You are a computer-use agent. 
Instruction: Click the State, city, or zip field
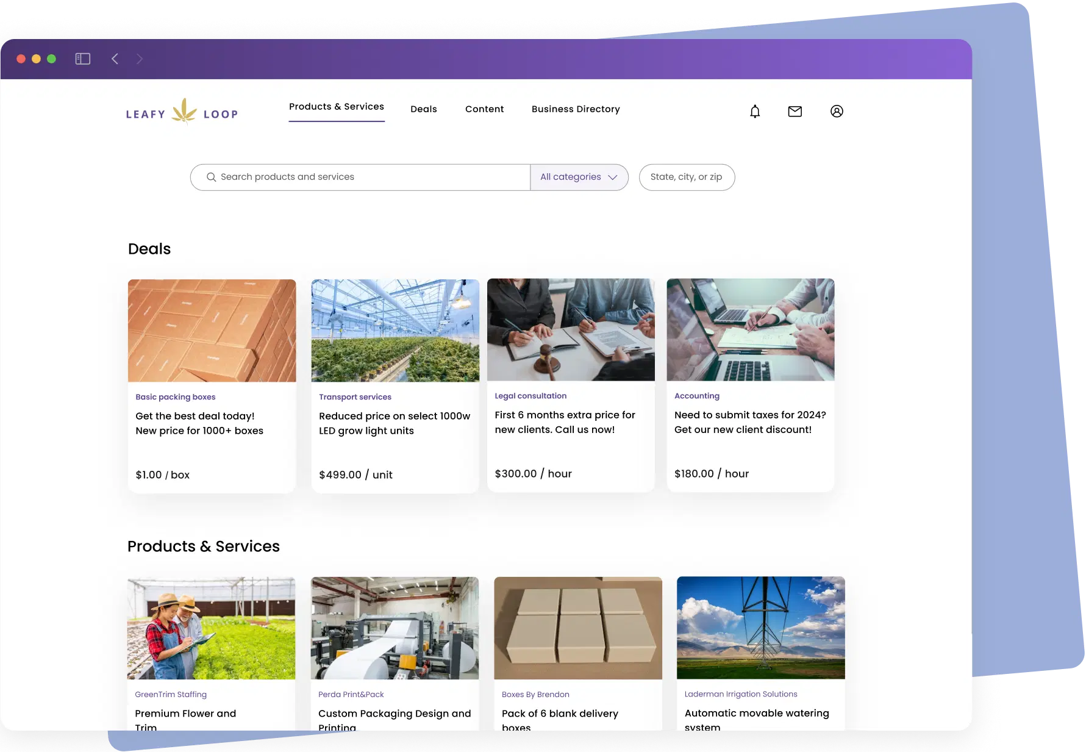click(x=687, y=177)
